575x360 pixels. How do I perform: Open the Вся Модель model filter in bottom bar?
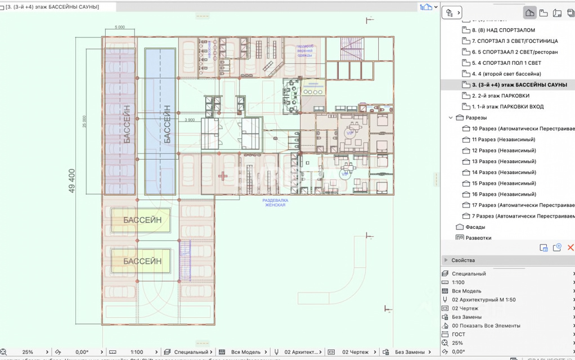tap(245, 352)
